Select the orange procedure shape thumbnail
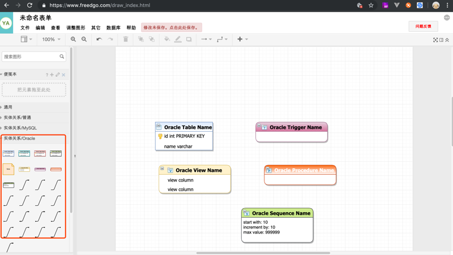This screenshot has width=453, height=255. coord(55,169)
